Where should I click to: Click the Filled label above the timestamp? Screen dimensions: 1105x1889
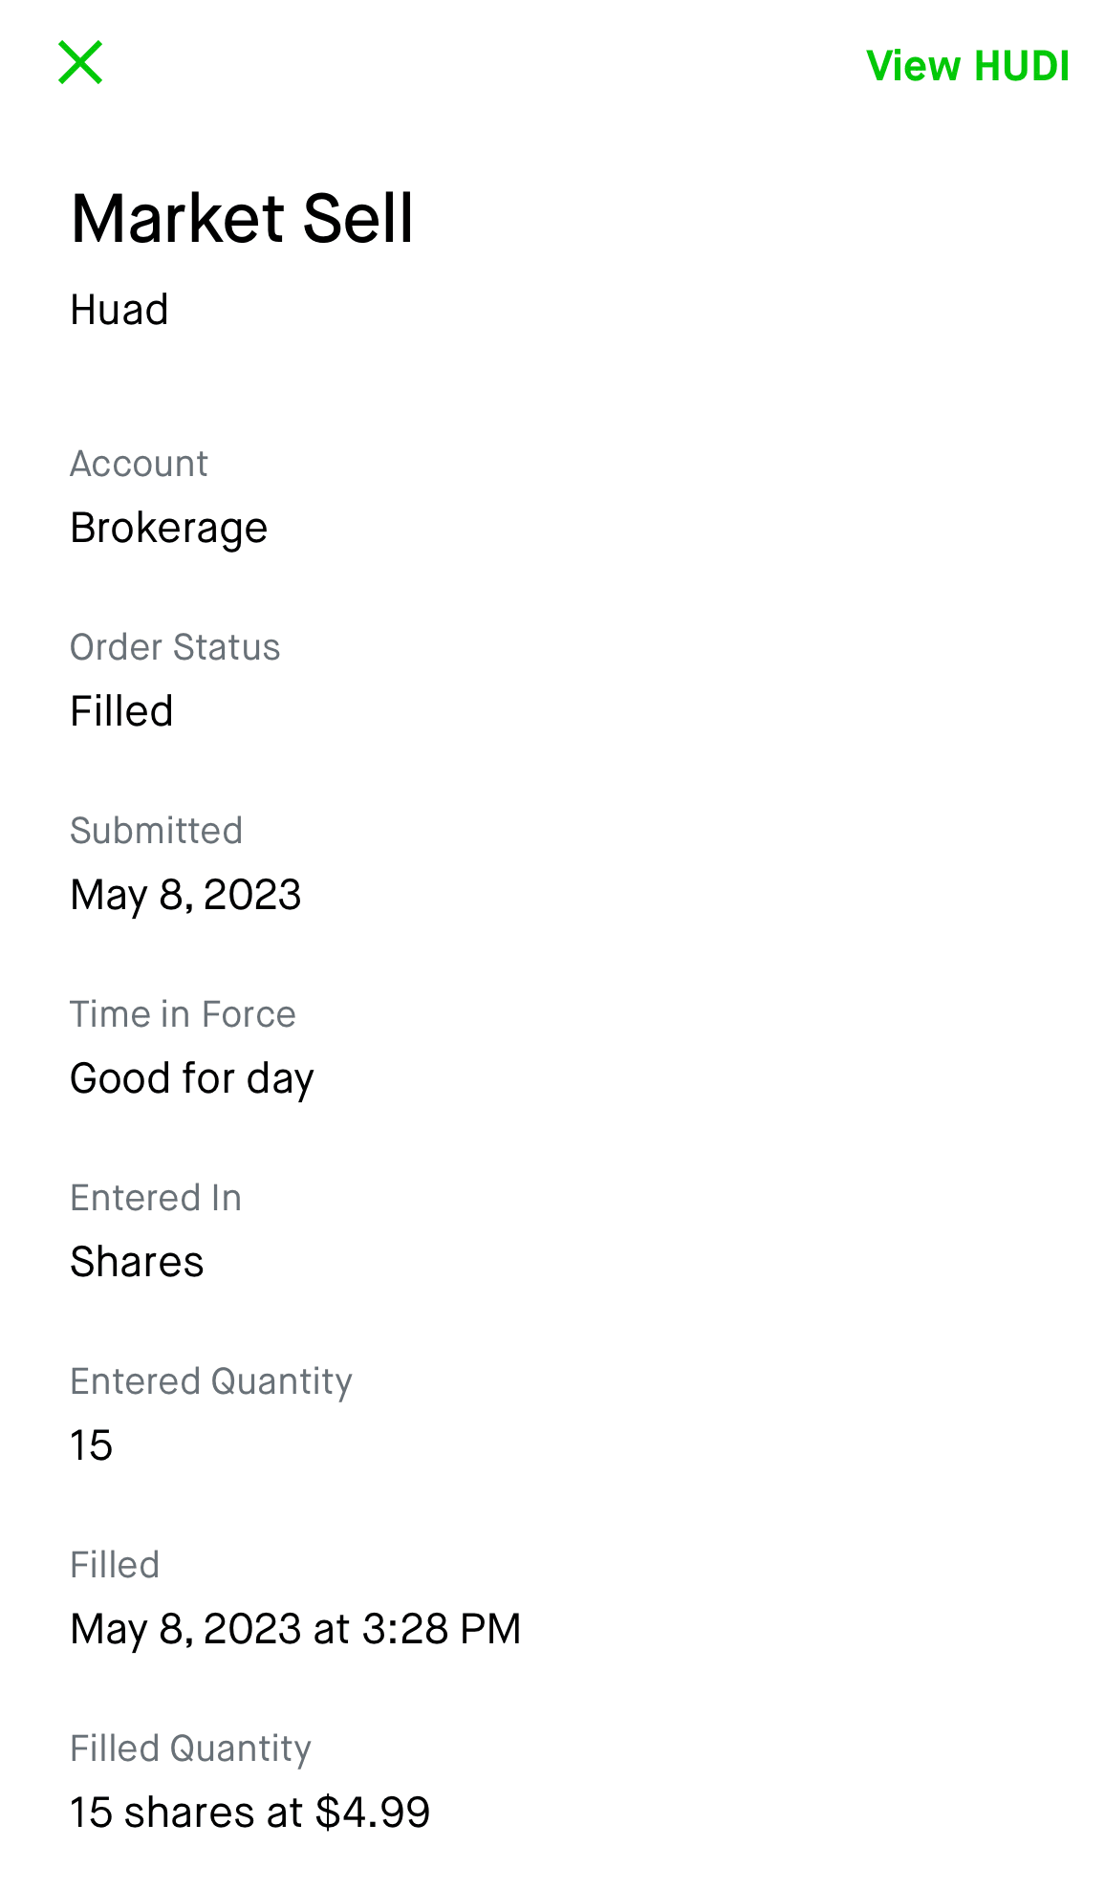(x=115, y=1565)
